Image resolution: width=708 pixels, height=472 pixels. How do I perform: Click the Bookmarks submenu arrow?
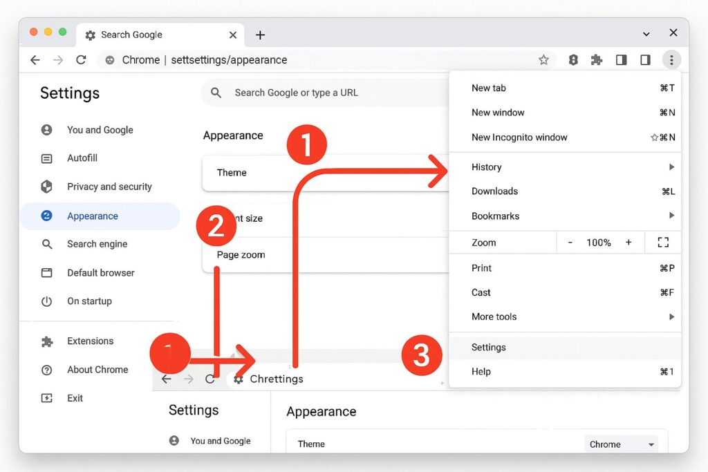tap(671, 215)
